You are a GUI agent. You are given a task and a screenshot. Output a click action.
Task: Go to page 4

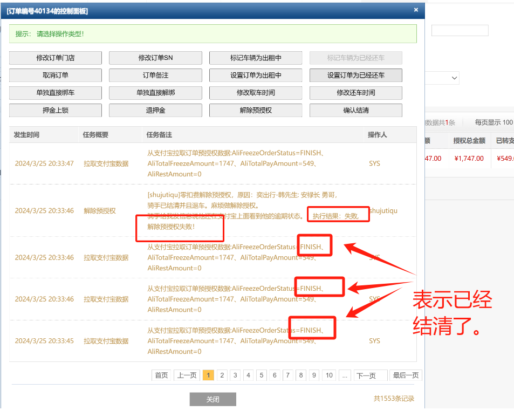tap(248, 375)
